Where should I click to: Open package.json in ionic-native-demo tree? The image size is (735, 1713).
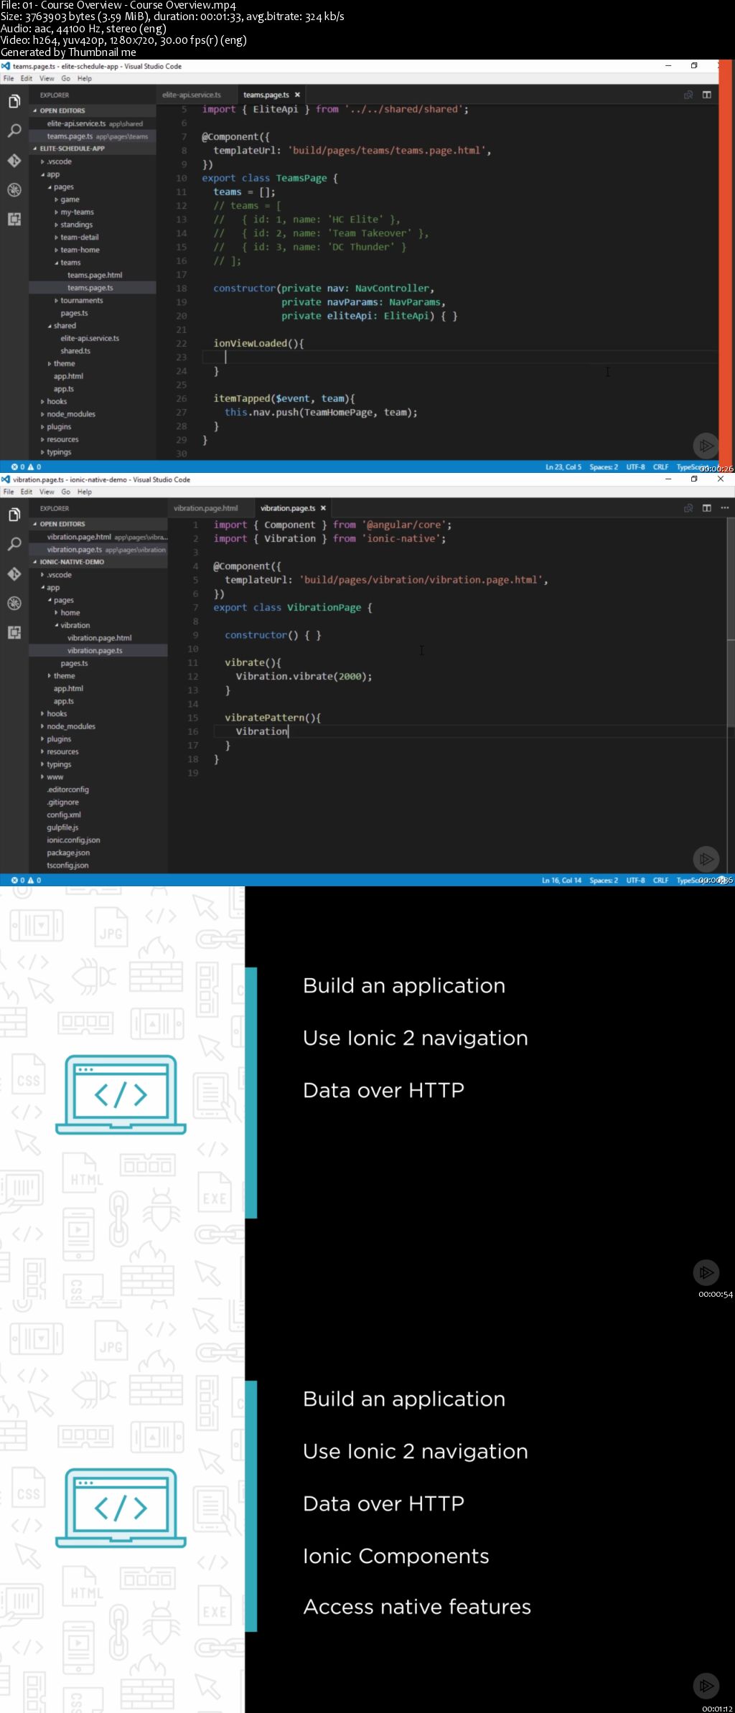68,853
